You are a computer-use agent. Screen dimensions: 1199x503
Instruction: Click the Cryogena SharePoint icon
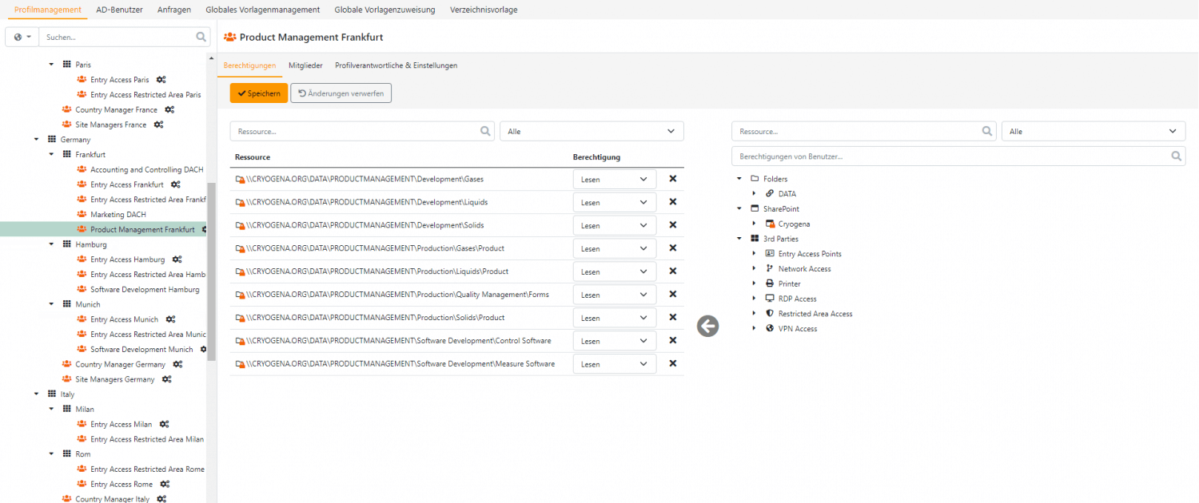(x=770, y=224)
